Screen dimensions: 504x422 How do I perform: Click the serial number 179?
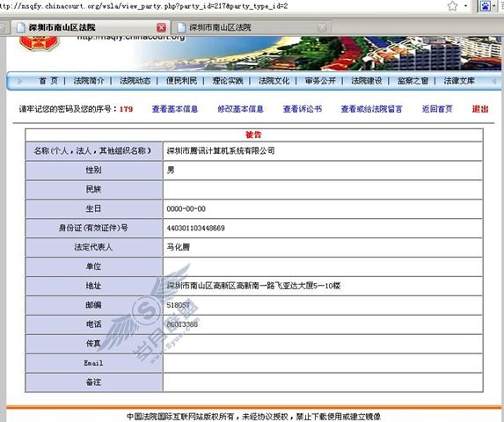126,109
